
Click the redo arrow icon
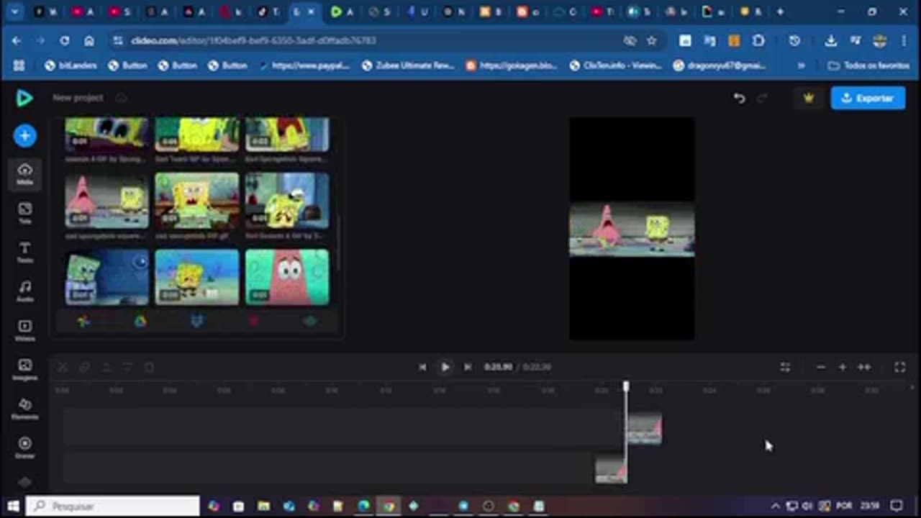coord(763,98)
